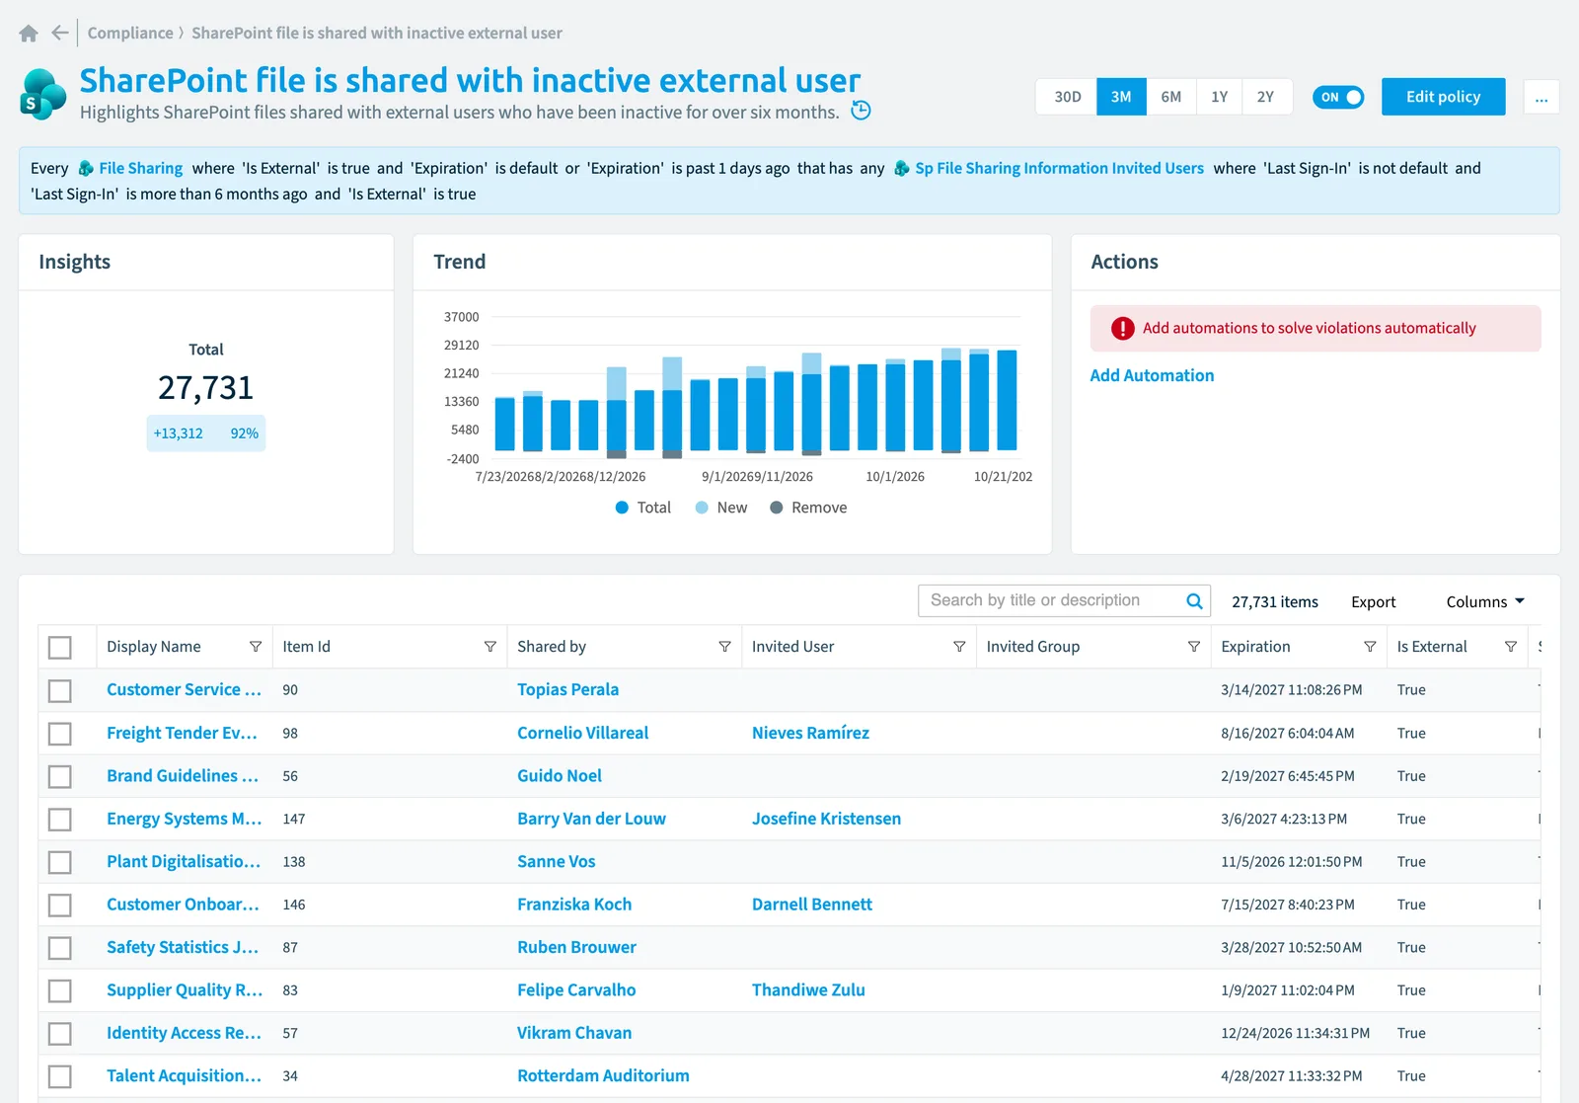The width and height of the screenshot is (1579, 1103).
Task: Click Export above the table
Action: [x=1373, y=601]
